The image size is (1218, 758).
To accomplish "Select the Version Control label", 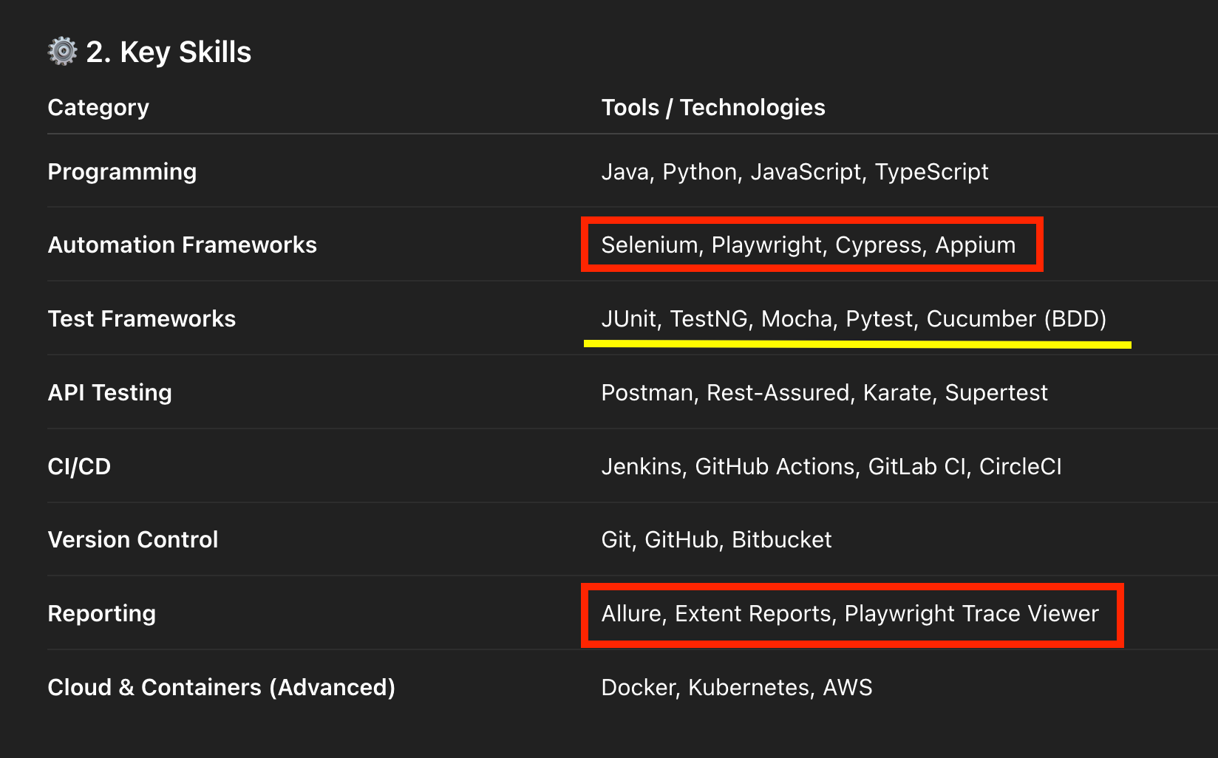I will click(133, 540).
